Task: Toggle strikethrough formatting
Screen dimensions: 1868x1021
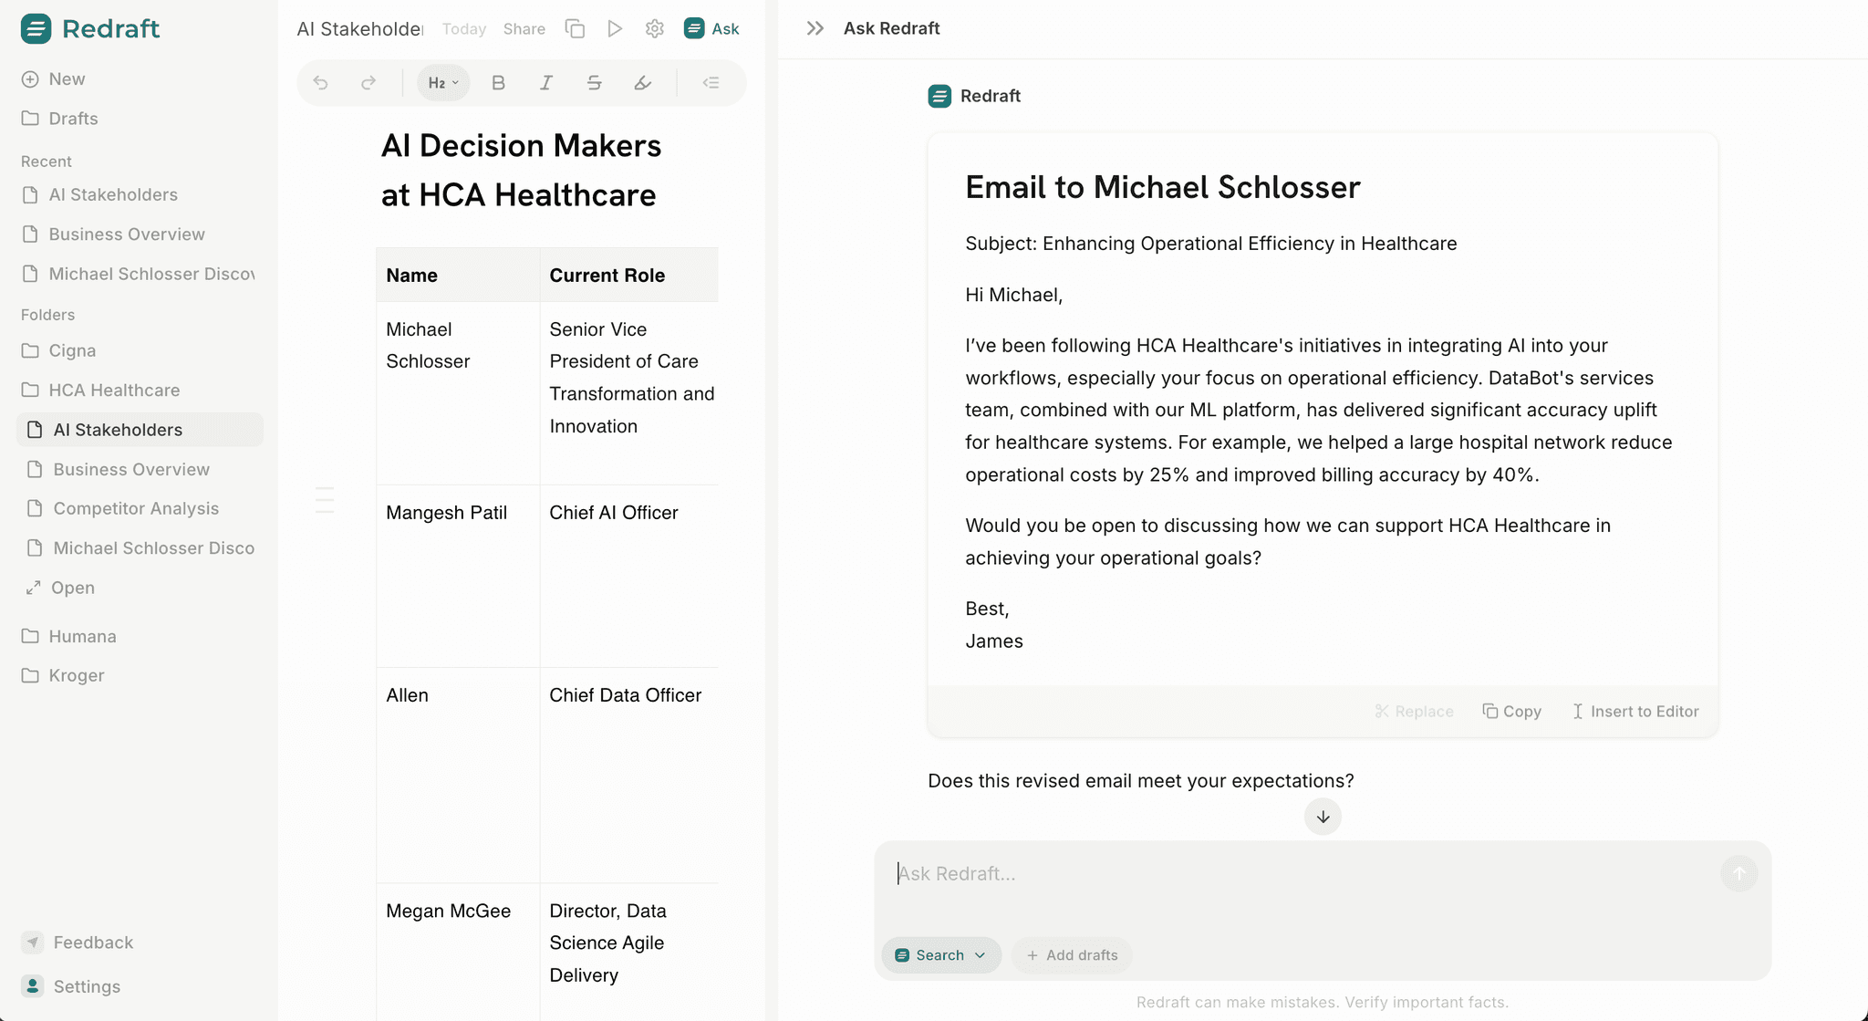Action: point(594,83)
